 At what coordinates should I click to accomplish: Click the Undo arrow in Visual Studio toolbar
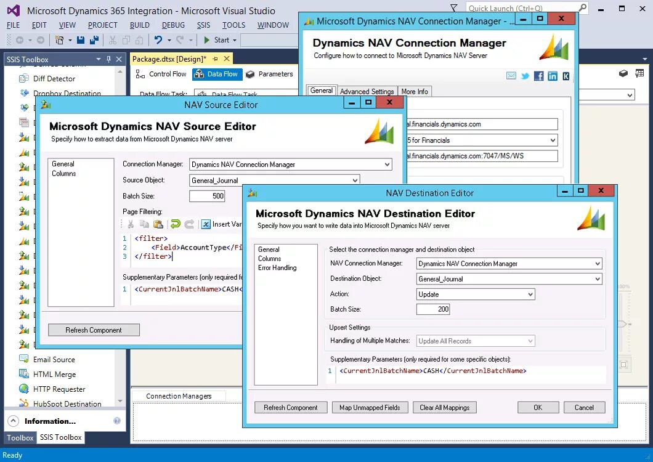[x=158, y=40]
